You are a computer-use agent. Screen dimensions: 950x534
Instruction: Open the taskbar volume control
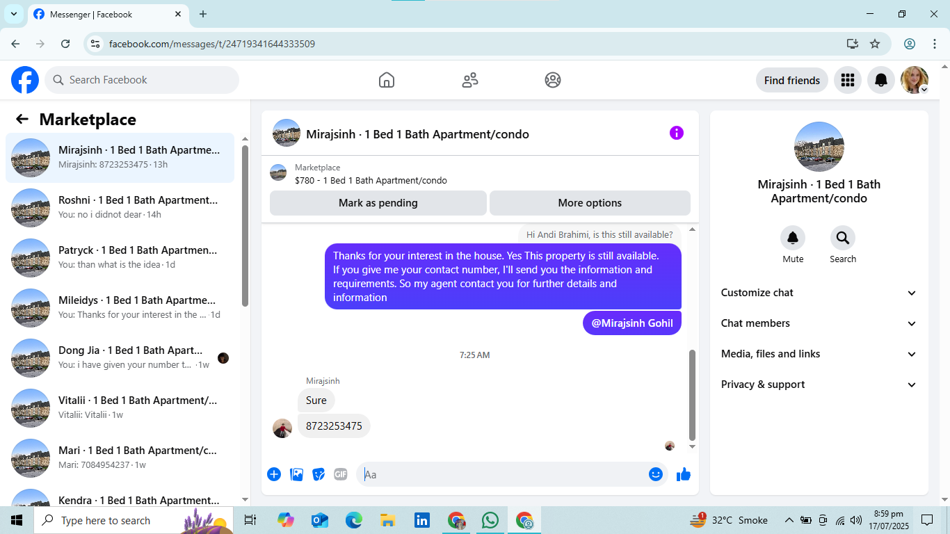856,520
